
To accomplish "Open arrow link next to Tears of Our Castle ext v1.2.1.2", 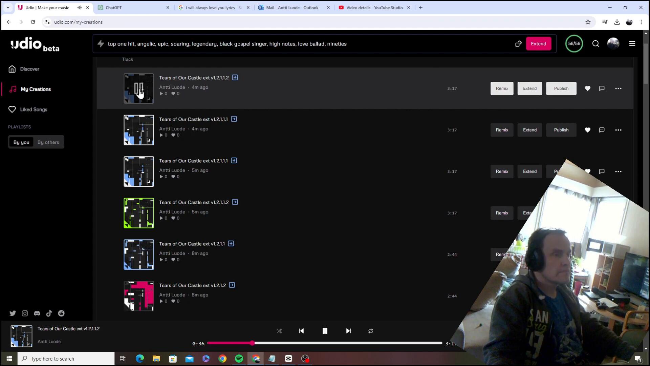I will [x=232, y=285].
